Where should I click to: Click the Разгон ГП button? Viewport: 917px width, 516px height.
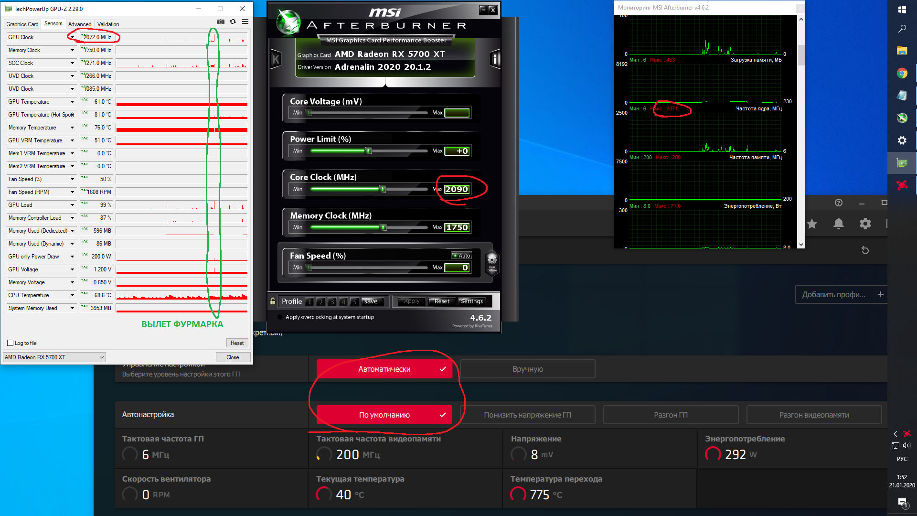(x=671, y=415)
